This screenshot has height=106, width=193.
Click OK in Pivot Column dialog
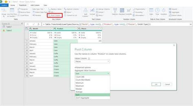tap(156, 84)
